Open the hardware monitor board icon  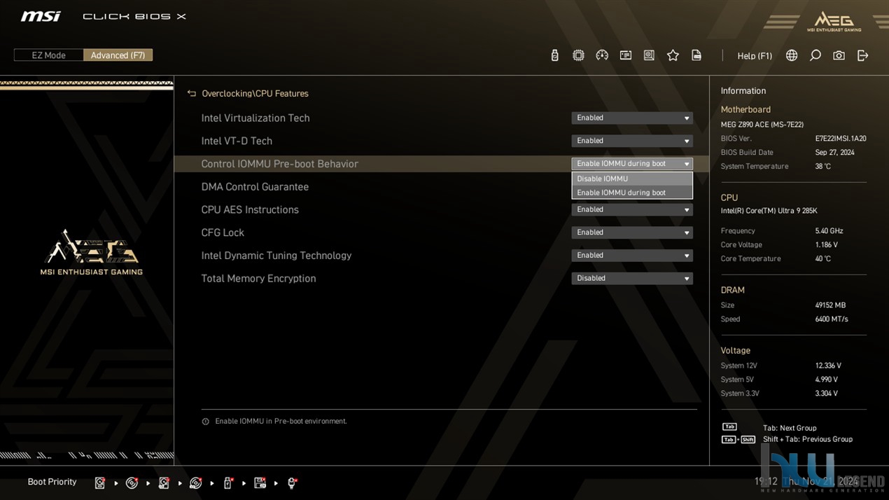tap(649, 55)
